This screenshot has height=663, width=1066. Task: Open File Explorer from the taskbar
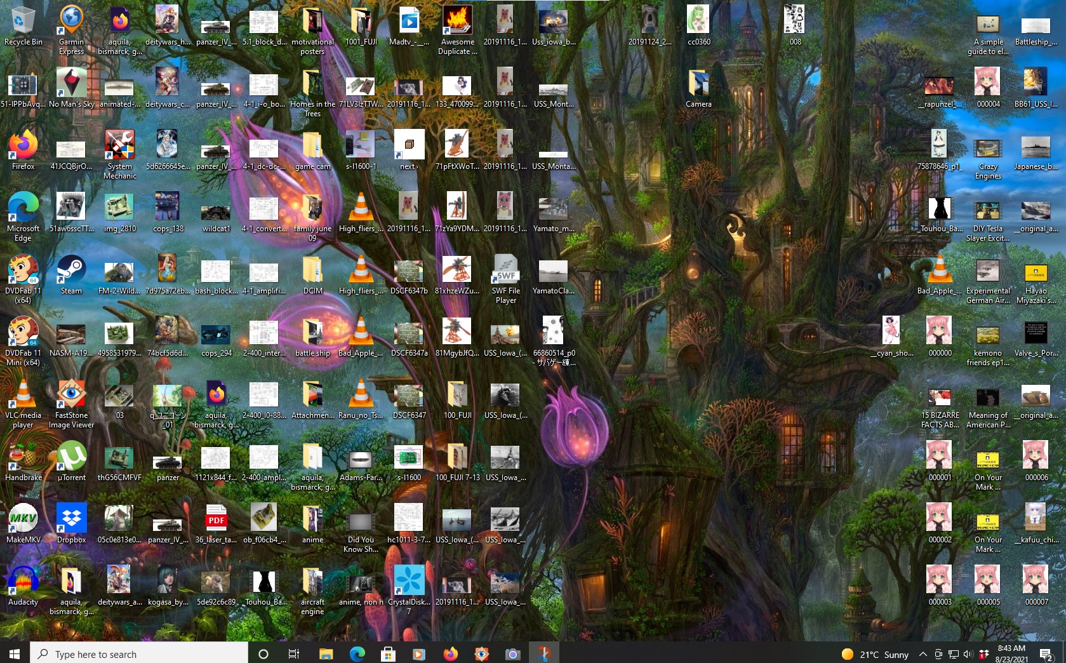(326, 654)
